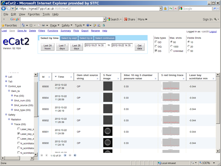Collapse the Control_sys tree node
The image size is (221, 166).
tap(6, 86)
